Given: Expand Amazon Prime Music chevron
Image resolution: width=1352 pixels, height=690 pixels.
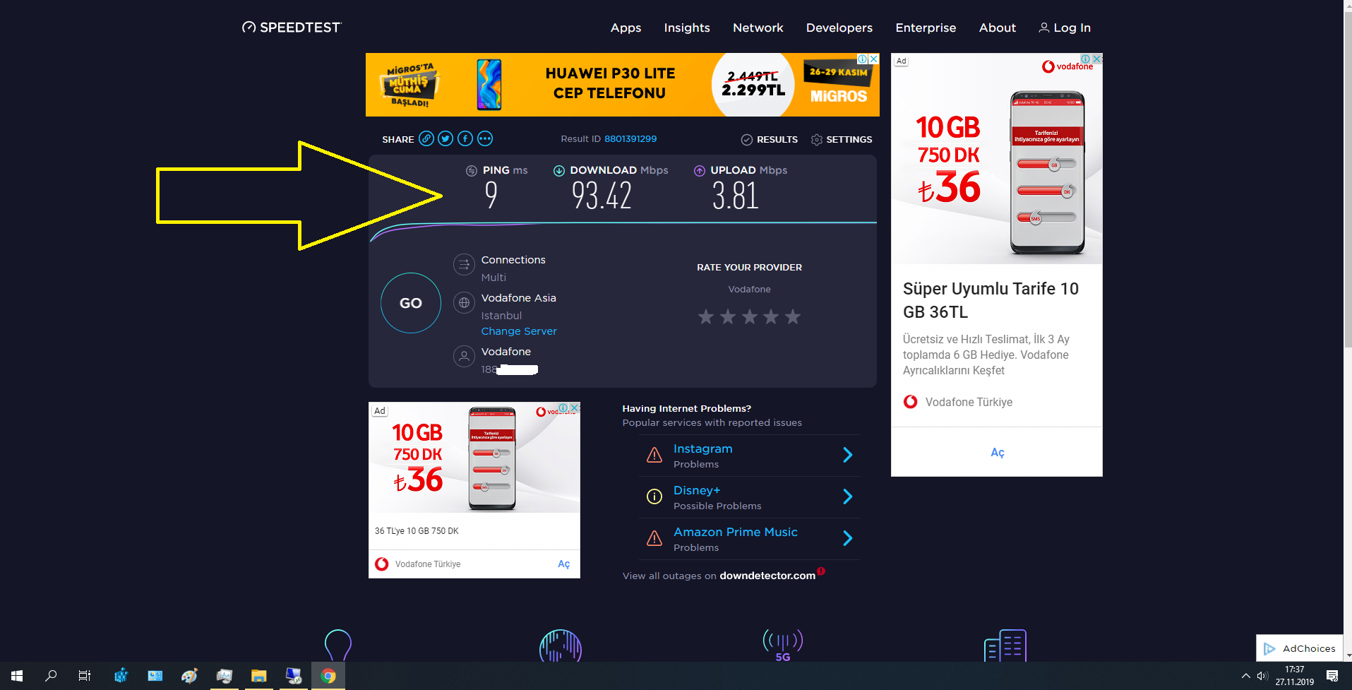Looking at the screenshot, I should point(848,538).
